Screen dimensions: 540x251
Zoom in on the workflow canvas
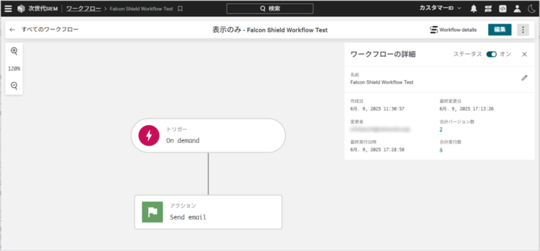pos(14,51)
